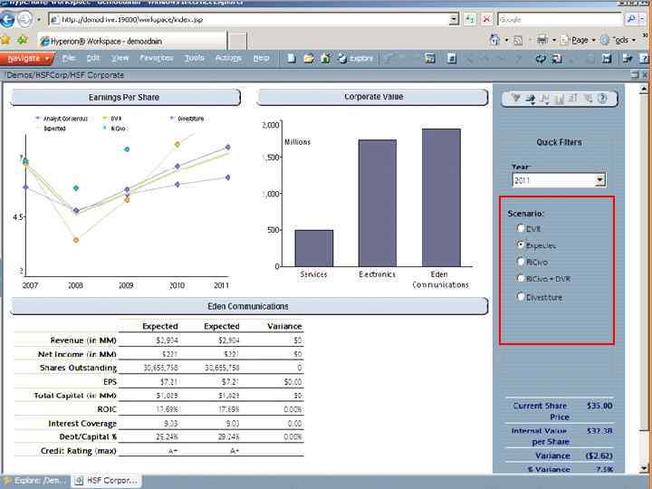652x489 pixels.
Task: Open the Year dropdown showing 2011
Action: [x=599, y=180]
